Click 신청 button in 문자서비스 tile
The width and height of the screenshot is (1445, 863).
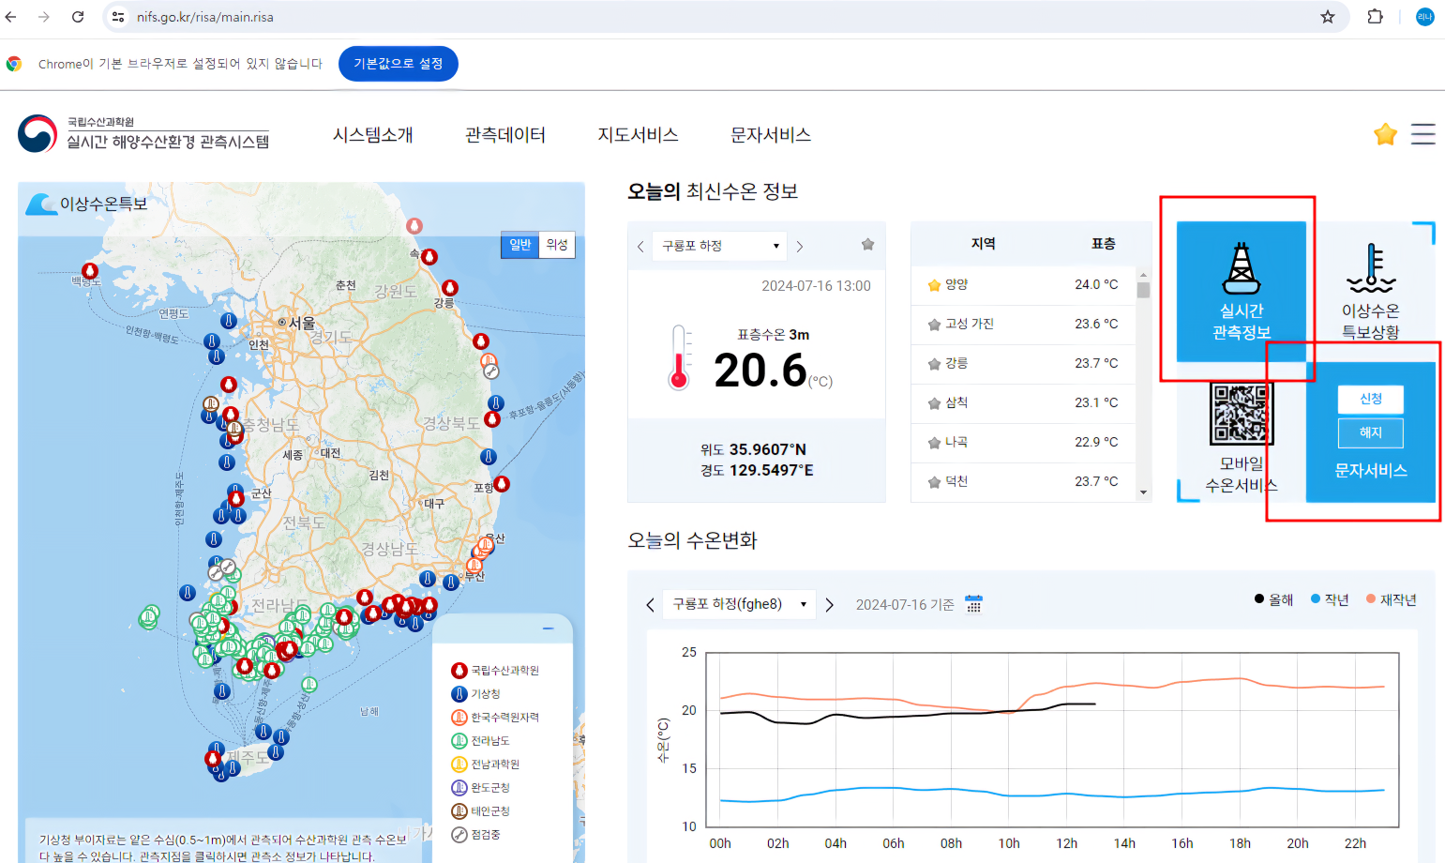[x=1371, y=399]
